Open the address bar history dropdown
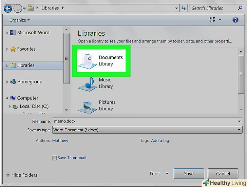Screen dimensions: 247x187 [x=176, y=8]
